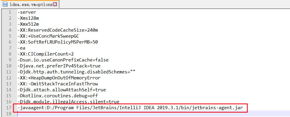Click the allowAttachSelf=true line
This screenshot has height=117, width=290.
(62, 90)
